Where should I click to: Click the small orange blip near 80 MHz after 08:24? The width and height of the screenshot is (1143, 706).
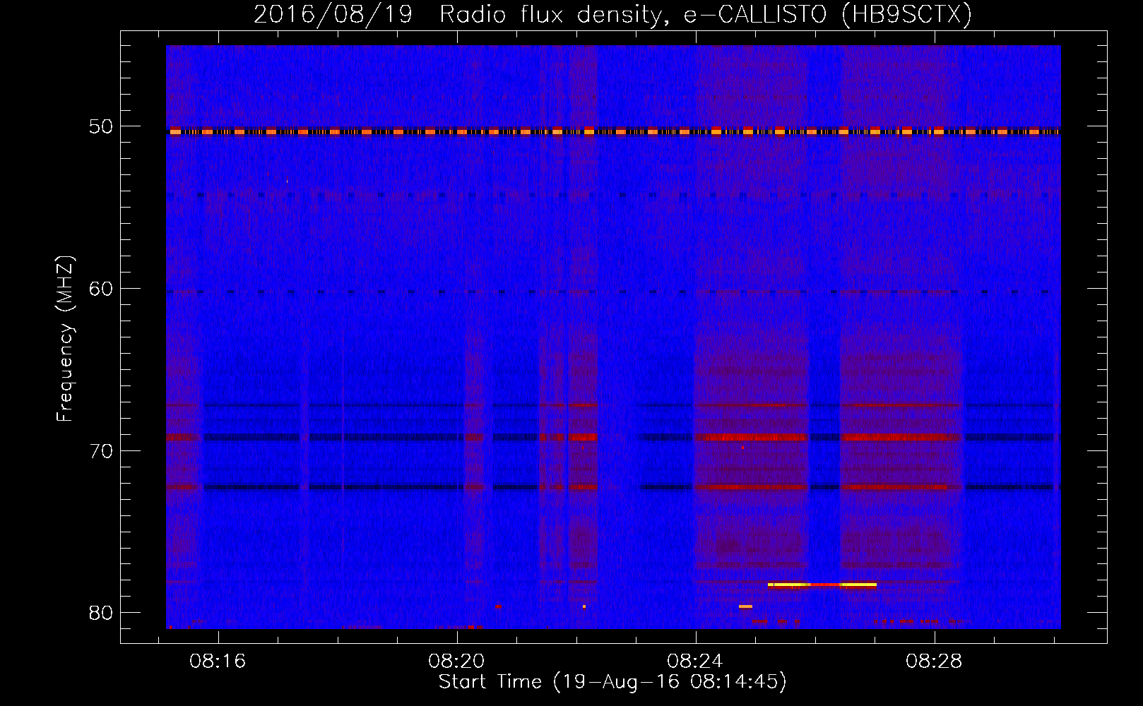(745, 606)
